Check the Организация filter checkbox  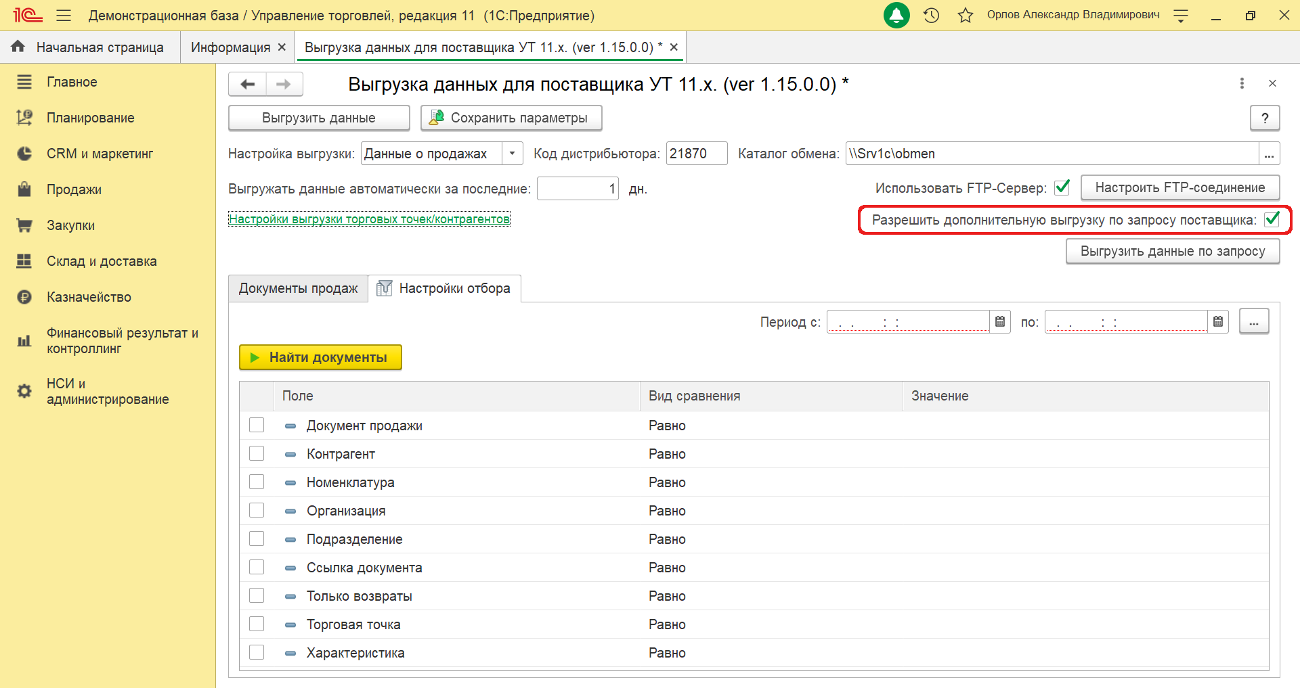pos(257,510)
